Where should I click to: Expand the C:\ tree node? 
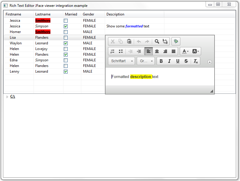point(7,97)
